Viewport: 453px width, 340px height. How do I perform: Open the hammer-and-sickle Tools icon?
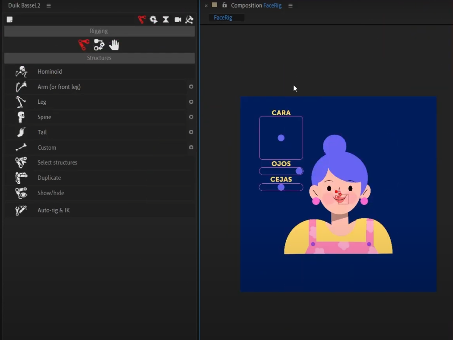tap(189, 19)
